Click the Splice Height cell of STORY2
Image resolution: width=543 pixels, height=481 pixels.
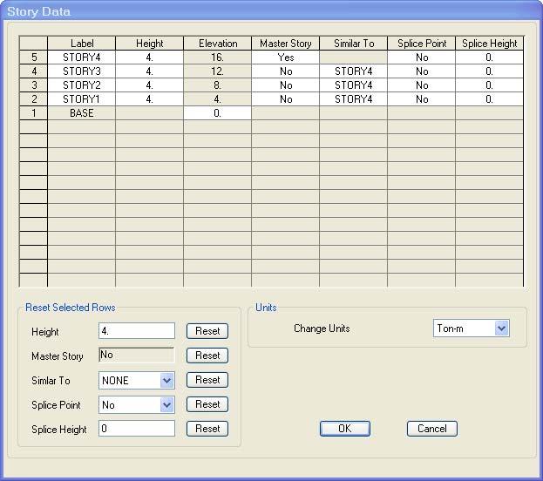[489, 85]
